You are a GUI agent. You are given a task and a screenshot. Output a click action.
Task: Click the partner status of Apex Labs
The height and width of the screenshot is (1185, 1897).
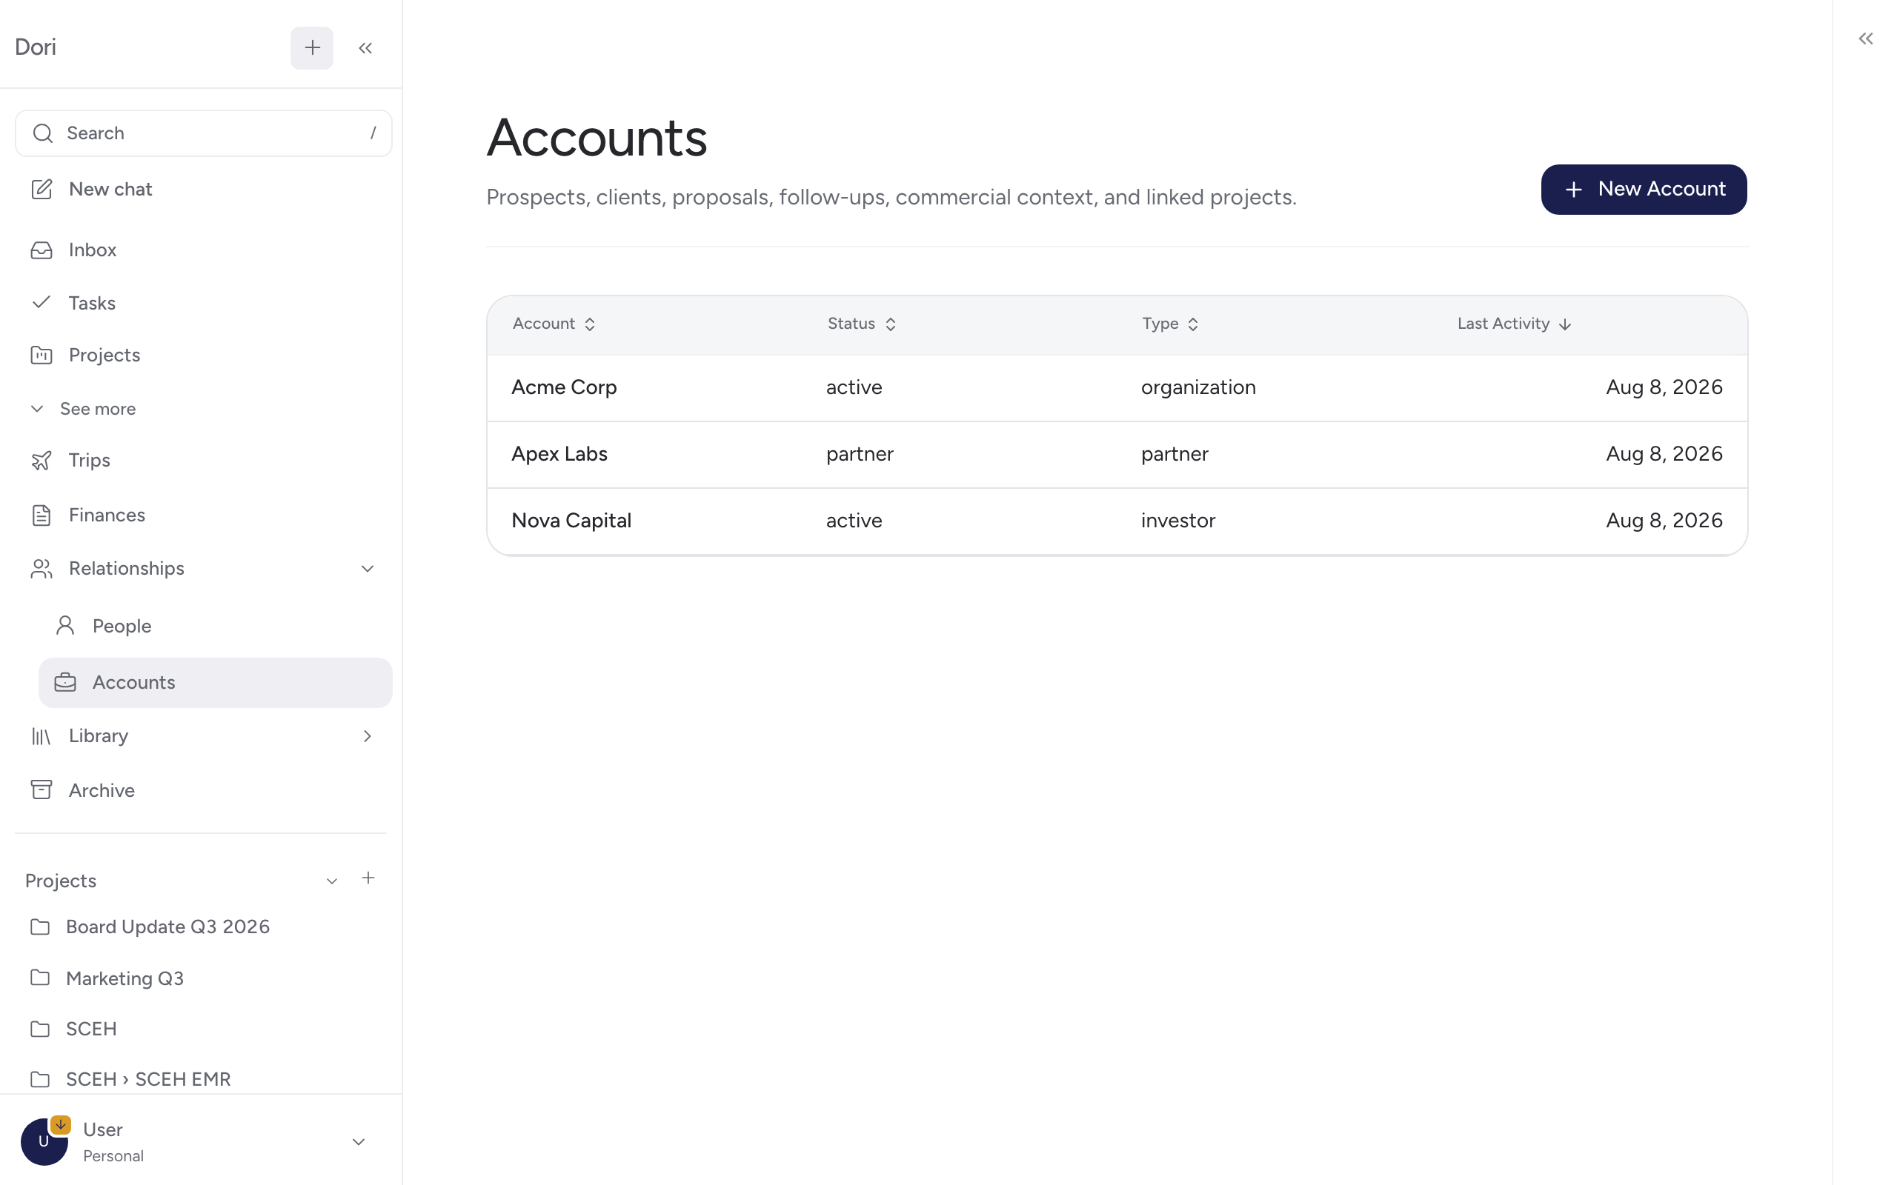(x=860, y=454)
